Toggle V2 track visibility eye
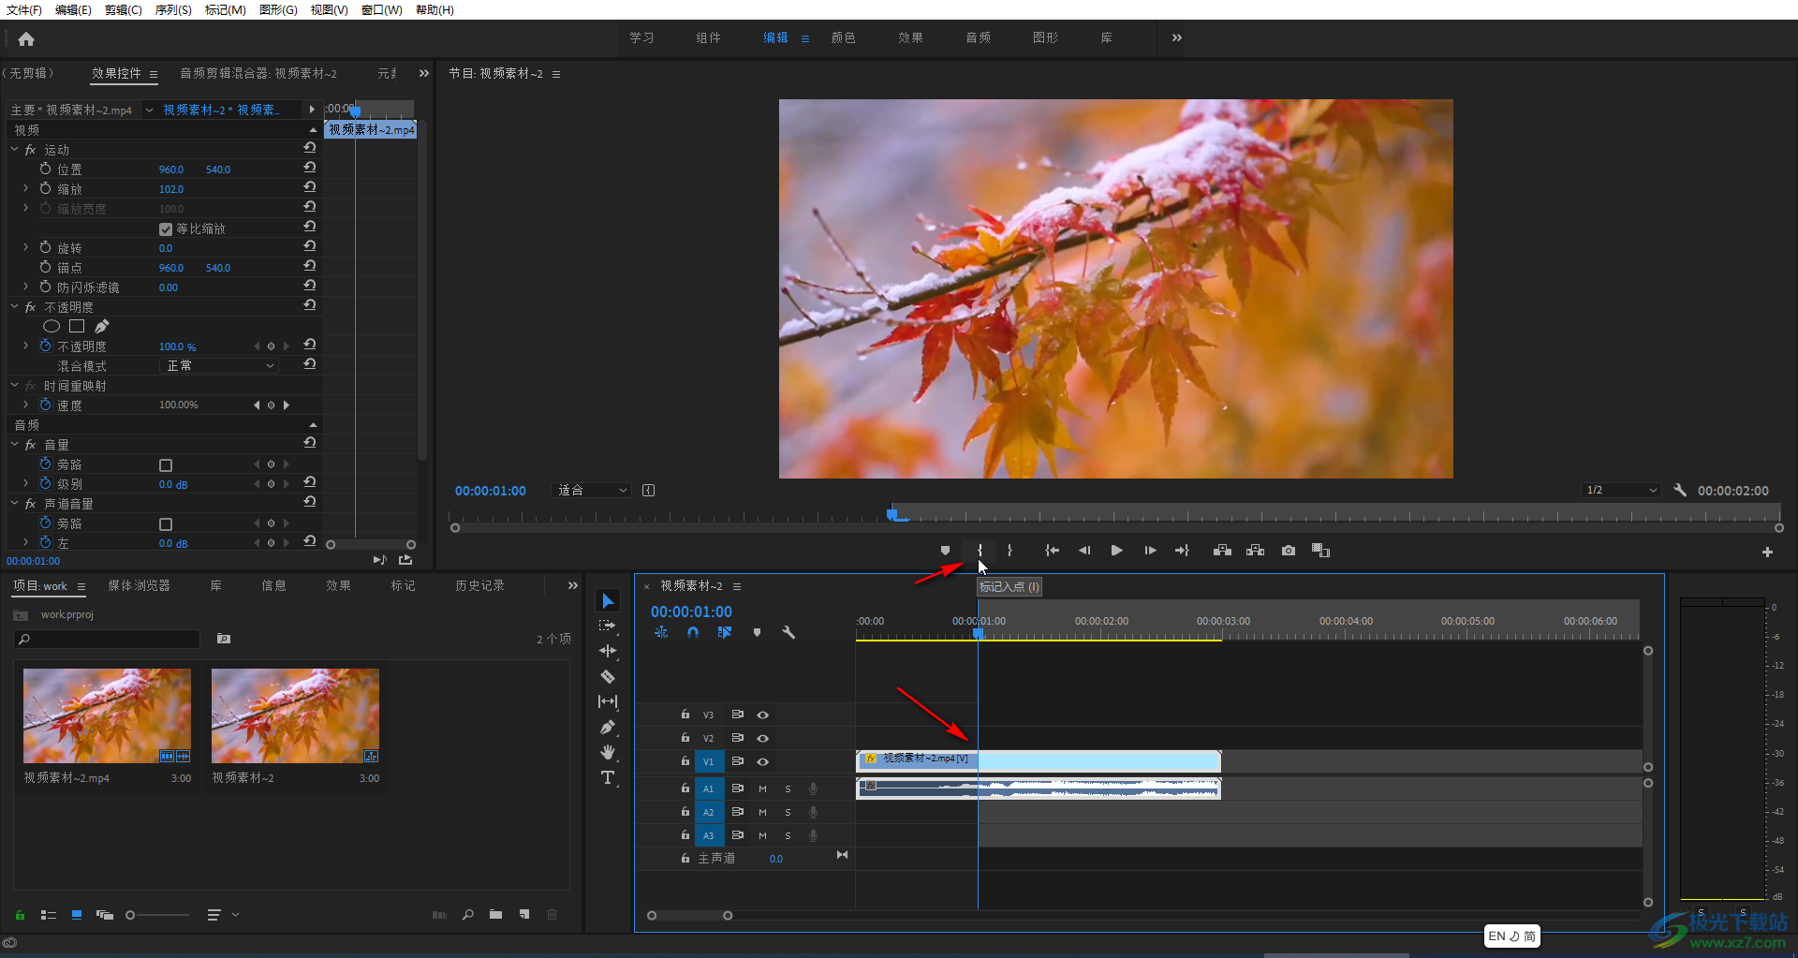Image resolution: width=1798 pixels, height=958 pixels. coord(763,738)
